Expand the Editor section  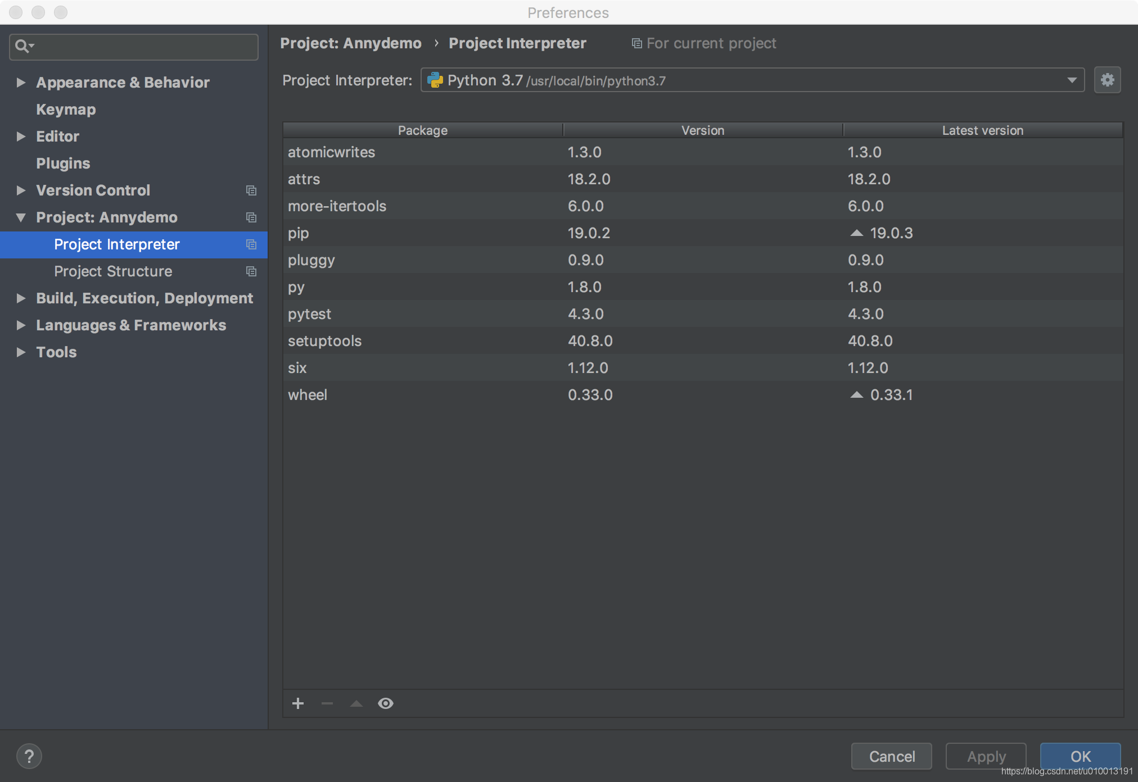coord(21,137)
